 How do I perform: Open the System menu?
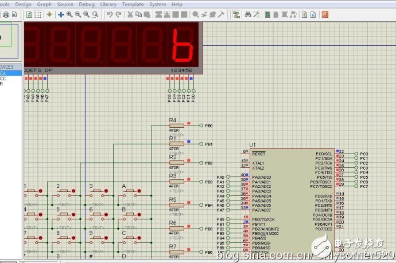pos(158,4)
